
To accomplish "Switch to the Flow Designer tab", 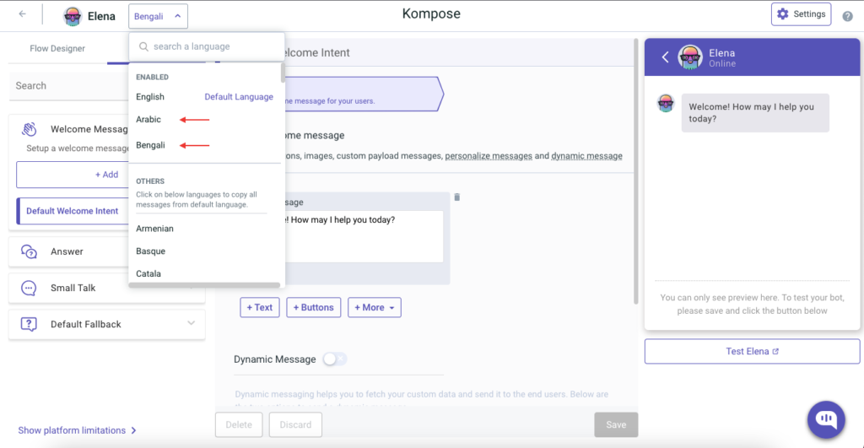I will point(57,48).
